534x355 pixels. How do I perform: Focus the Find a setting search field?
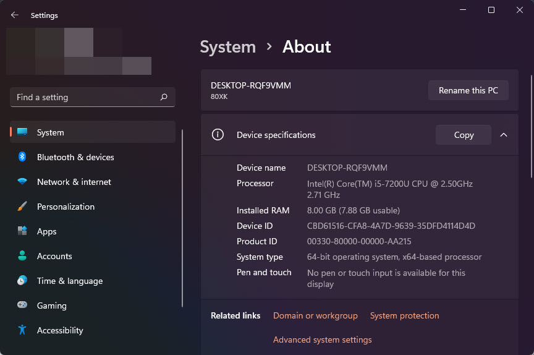pos(93,97)
